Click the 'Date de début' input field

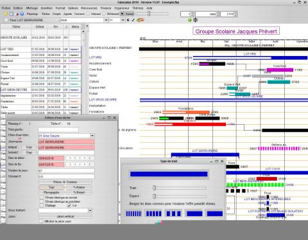tap(51, 158)
